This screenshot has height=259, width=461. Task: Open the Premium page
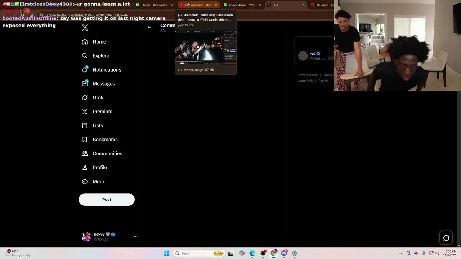102,112
